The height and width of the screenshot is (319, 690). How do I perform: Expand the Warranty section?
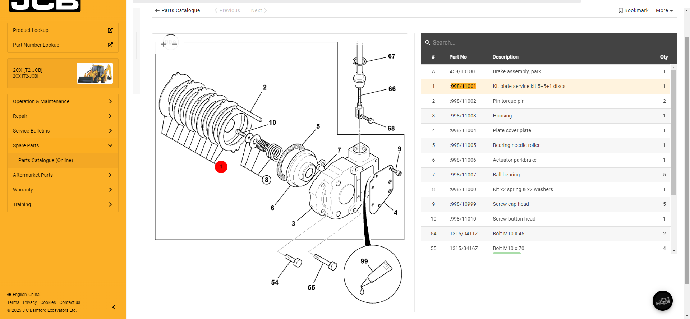(x=110, y=190)
